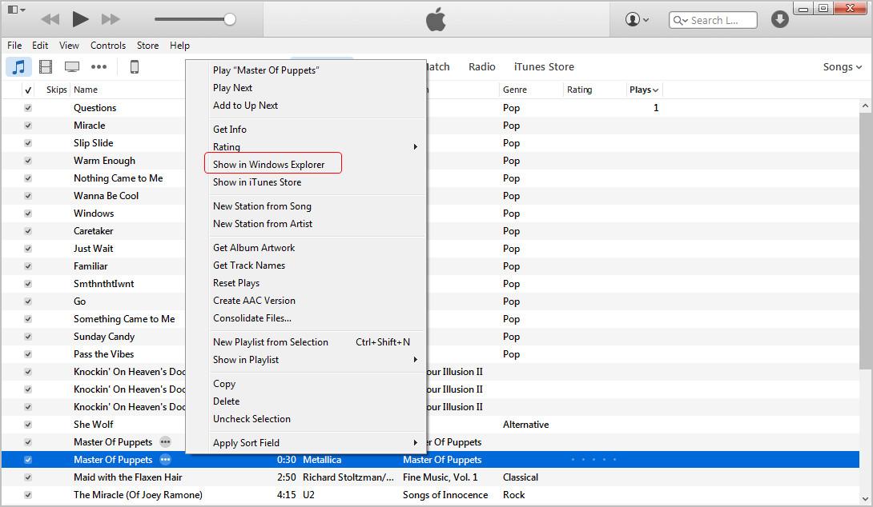Uncheck the Miracle song checkbox
Image resolution: width=873 pixels, height=507 pixels.
pos(28,126)
